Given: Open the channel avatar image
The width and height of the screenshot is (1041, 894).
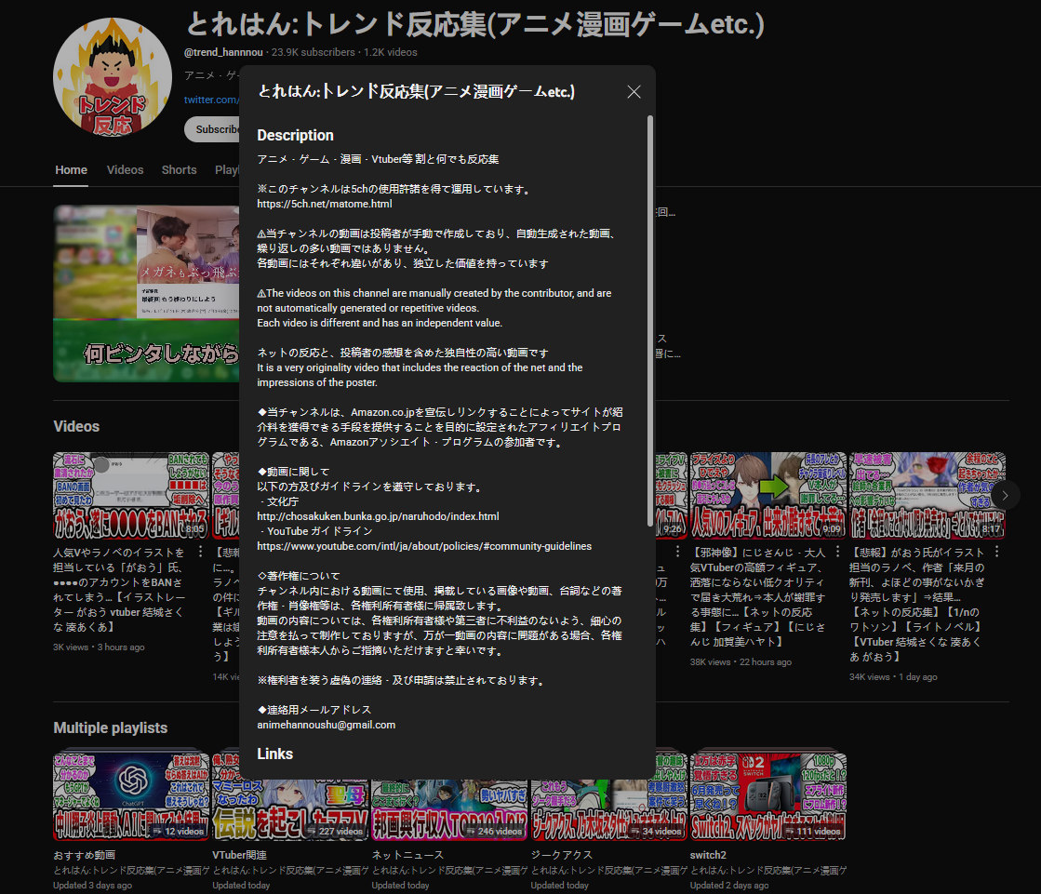Looking at the screenshot, I should pos(113,77).
